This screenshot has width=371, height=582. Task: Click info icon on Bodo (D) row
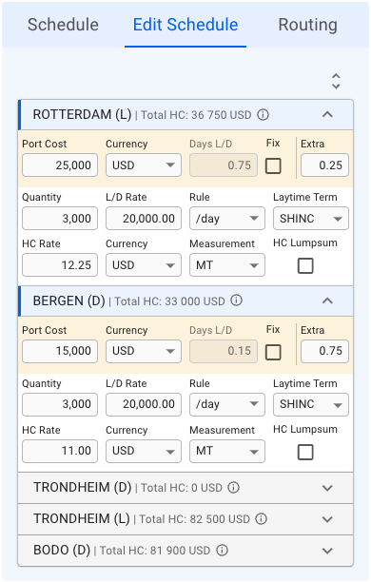pos(222,550)
